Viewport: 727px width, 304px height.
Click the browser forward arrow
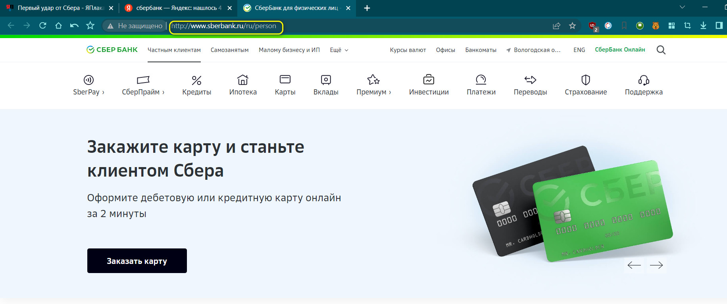27,26
